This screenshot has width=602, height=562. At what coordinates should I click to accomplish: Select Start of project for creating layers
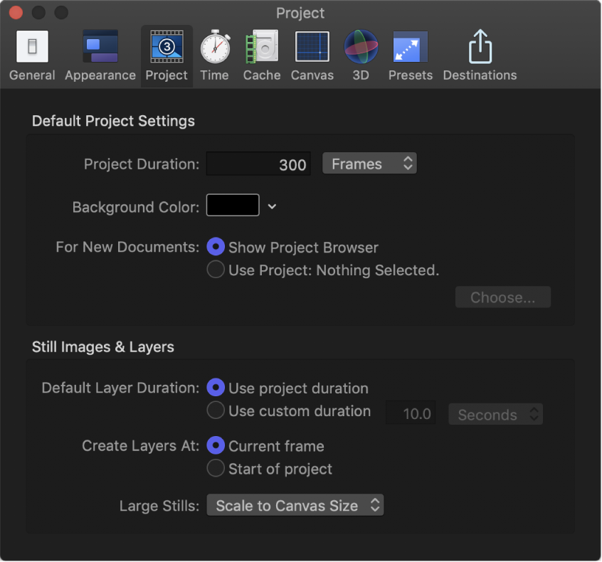pos(216,468)
